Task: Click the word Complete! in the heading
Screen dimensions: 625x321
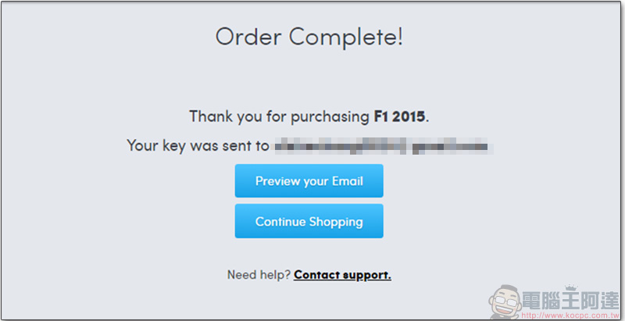Action: pyautogui.click(x=346, y=37)
